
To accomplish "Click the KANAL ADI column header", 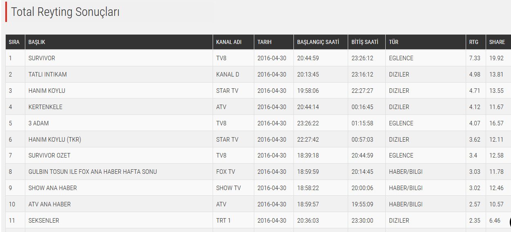I will coord(229,42).
